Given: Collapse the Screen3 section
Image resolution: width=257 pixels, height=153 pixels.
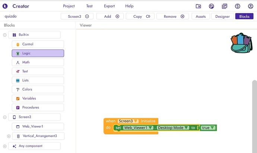Looking at the screenshot, I should [x=5, y=117].
